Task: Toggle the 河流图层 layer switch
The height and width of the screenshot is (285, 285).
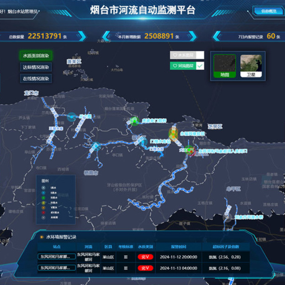Action: click(187, 66)
